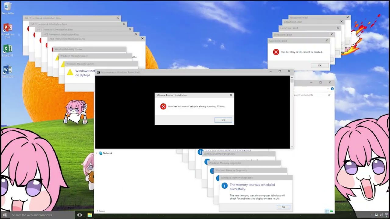Close the frontmost Extraction Failed dialog
This screenshot has height=219, width=390.
(x=327, y=40)
